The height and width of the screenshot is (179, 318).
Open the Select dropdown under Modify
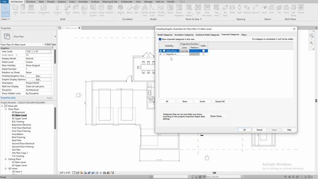click(x=5, y=19)
